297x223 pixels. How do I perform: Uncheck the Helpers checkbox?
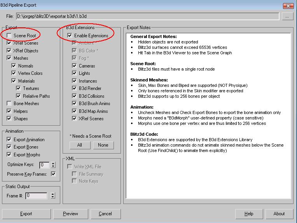9,111
